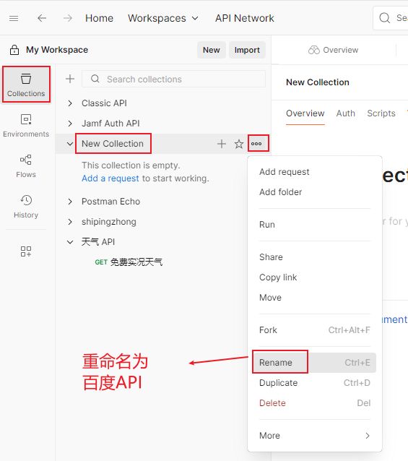
Task: Switch to the Auth tab
Action: pyautogui.click(x=346, y=113)
